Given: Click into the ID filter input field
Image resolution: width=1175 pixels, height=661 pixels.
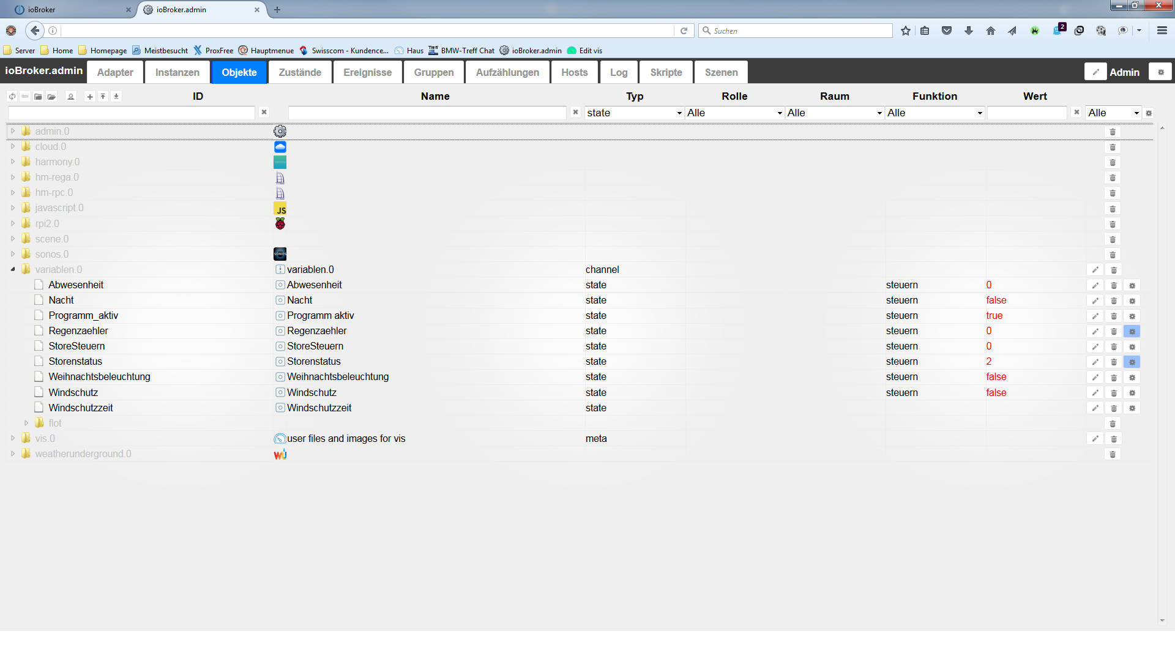Looking at the screenshot, I should click(132, 113).
